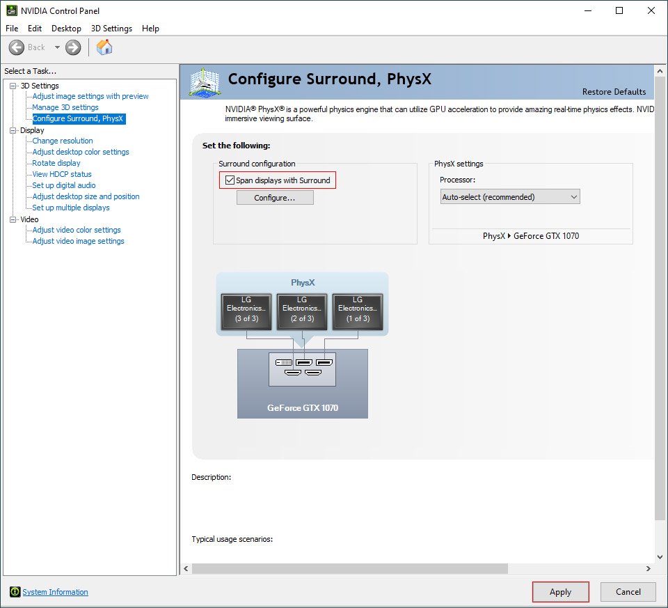668x608 pixels.
Task: Click the Back arrow icon in toolbar
Action: 17,47
